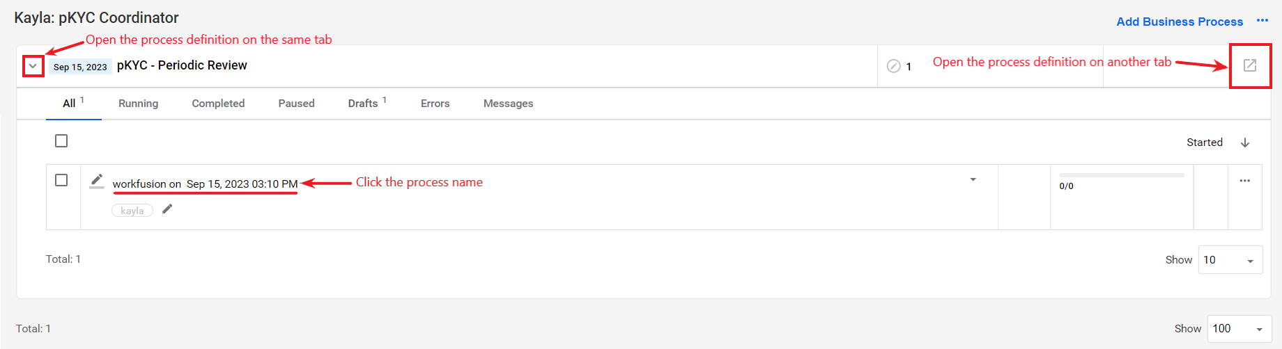This screenshot has height=349, width=1282.
Task: Edit tags pencil icon next to kayla
Action: [167, 209]
